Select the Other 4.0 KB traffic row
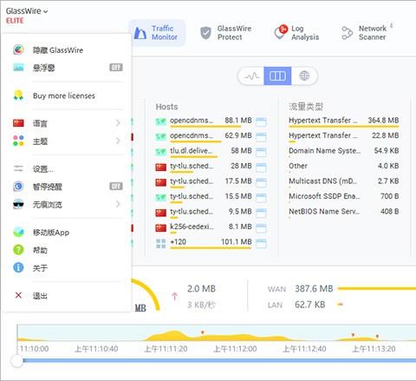Image resolution: width=416 pixels, height=381 pixels. (x=344, y=167)
